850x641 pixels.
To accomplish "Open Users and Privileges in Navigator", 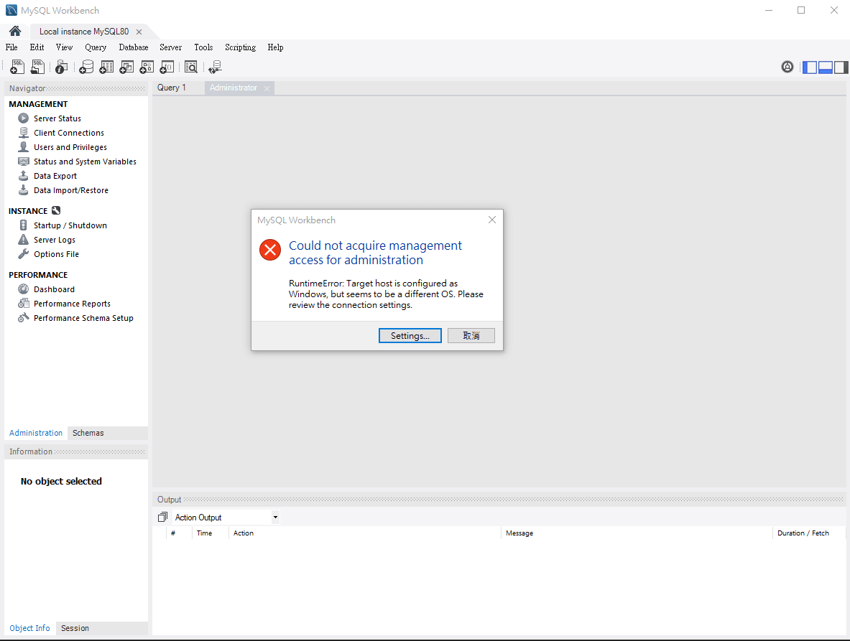I will pyautogui.click(x=70, y=147).
